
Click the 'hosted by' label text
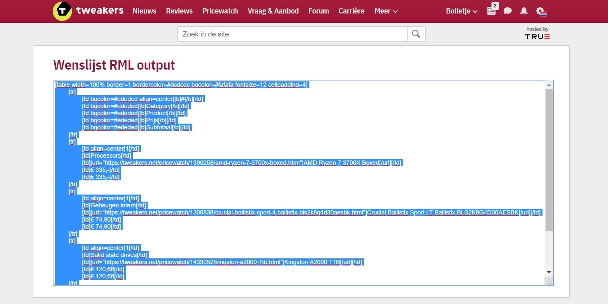[537, 29]
